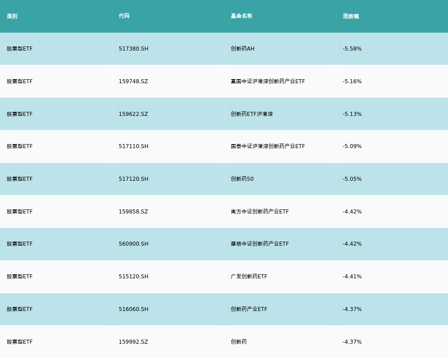Click fund name 创新药50

point(242,179)
